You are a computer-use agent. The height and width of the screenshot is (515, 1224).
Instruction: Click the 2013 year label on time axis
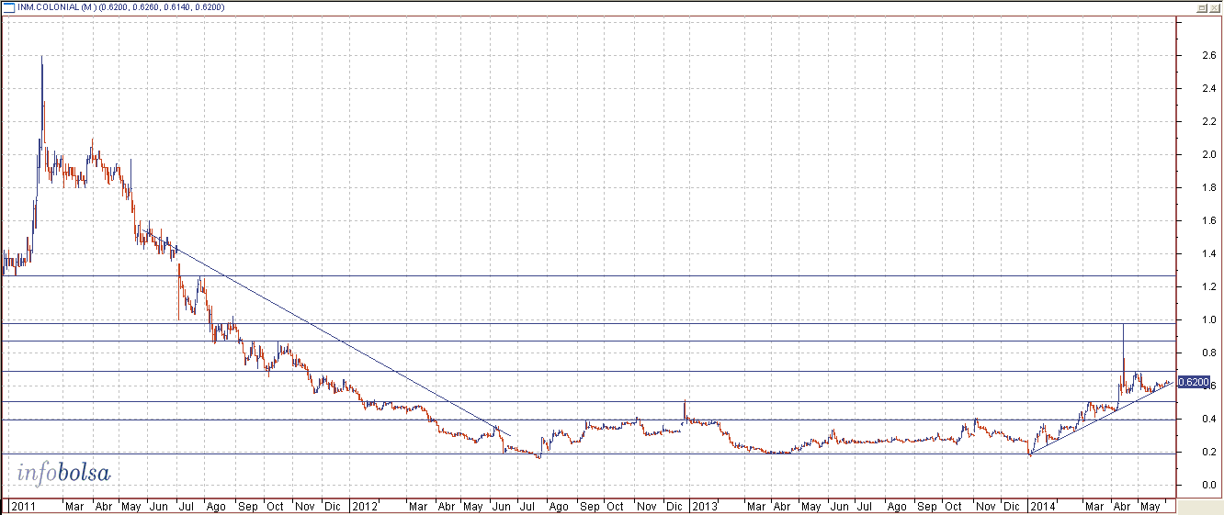(705, 506)
